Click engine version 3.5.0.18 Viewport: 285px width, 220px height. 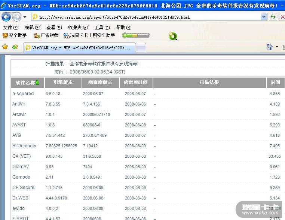coord(53,94)
